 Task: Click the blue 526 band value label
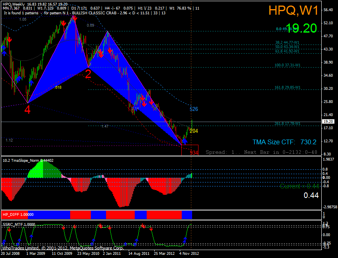pyautogui.click(x=194, y=109)
